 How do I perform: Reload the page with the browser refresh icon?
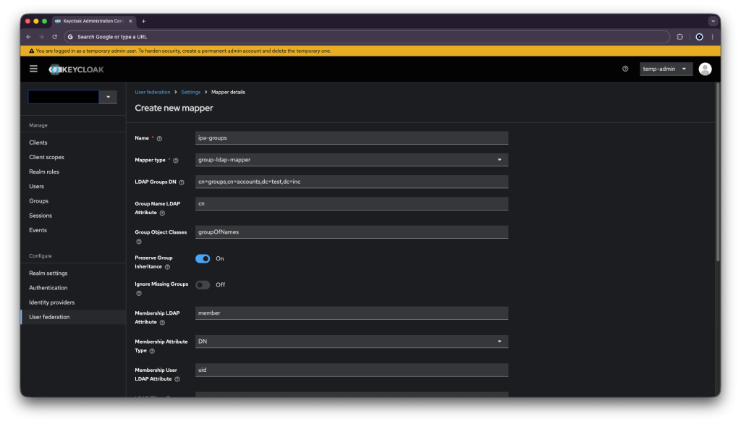pos(54,36)
